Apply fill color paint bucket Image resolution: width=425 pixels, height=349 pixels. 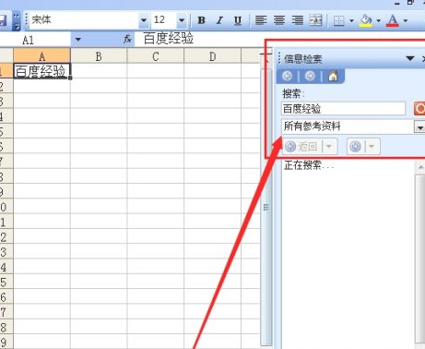coord(366,20)
